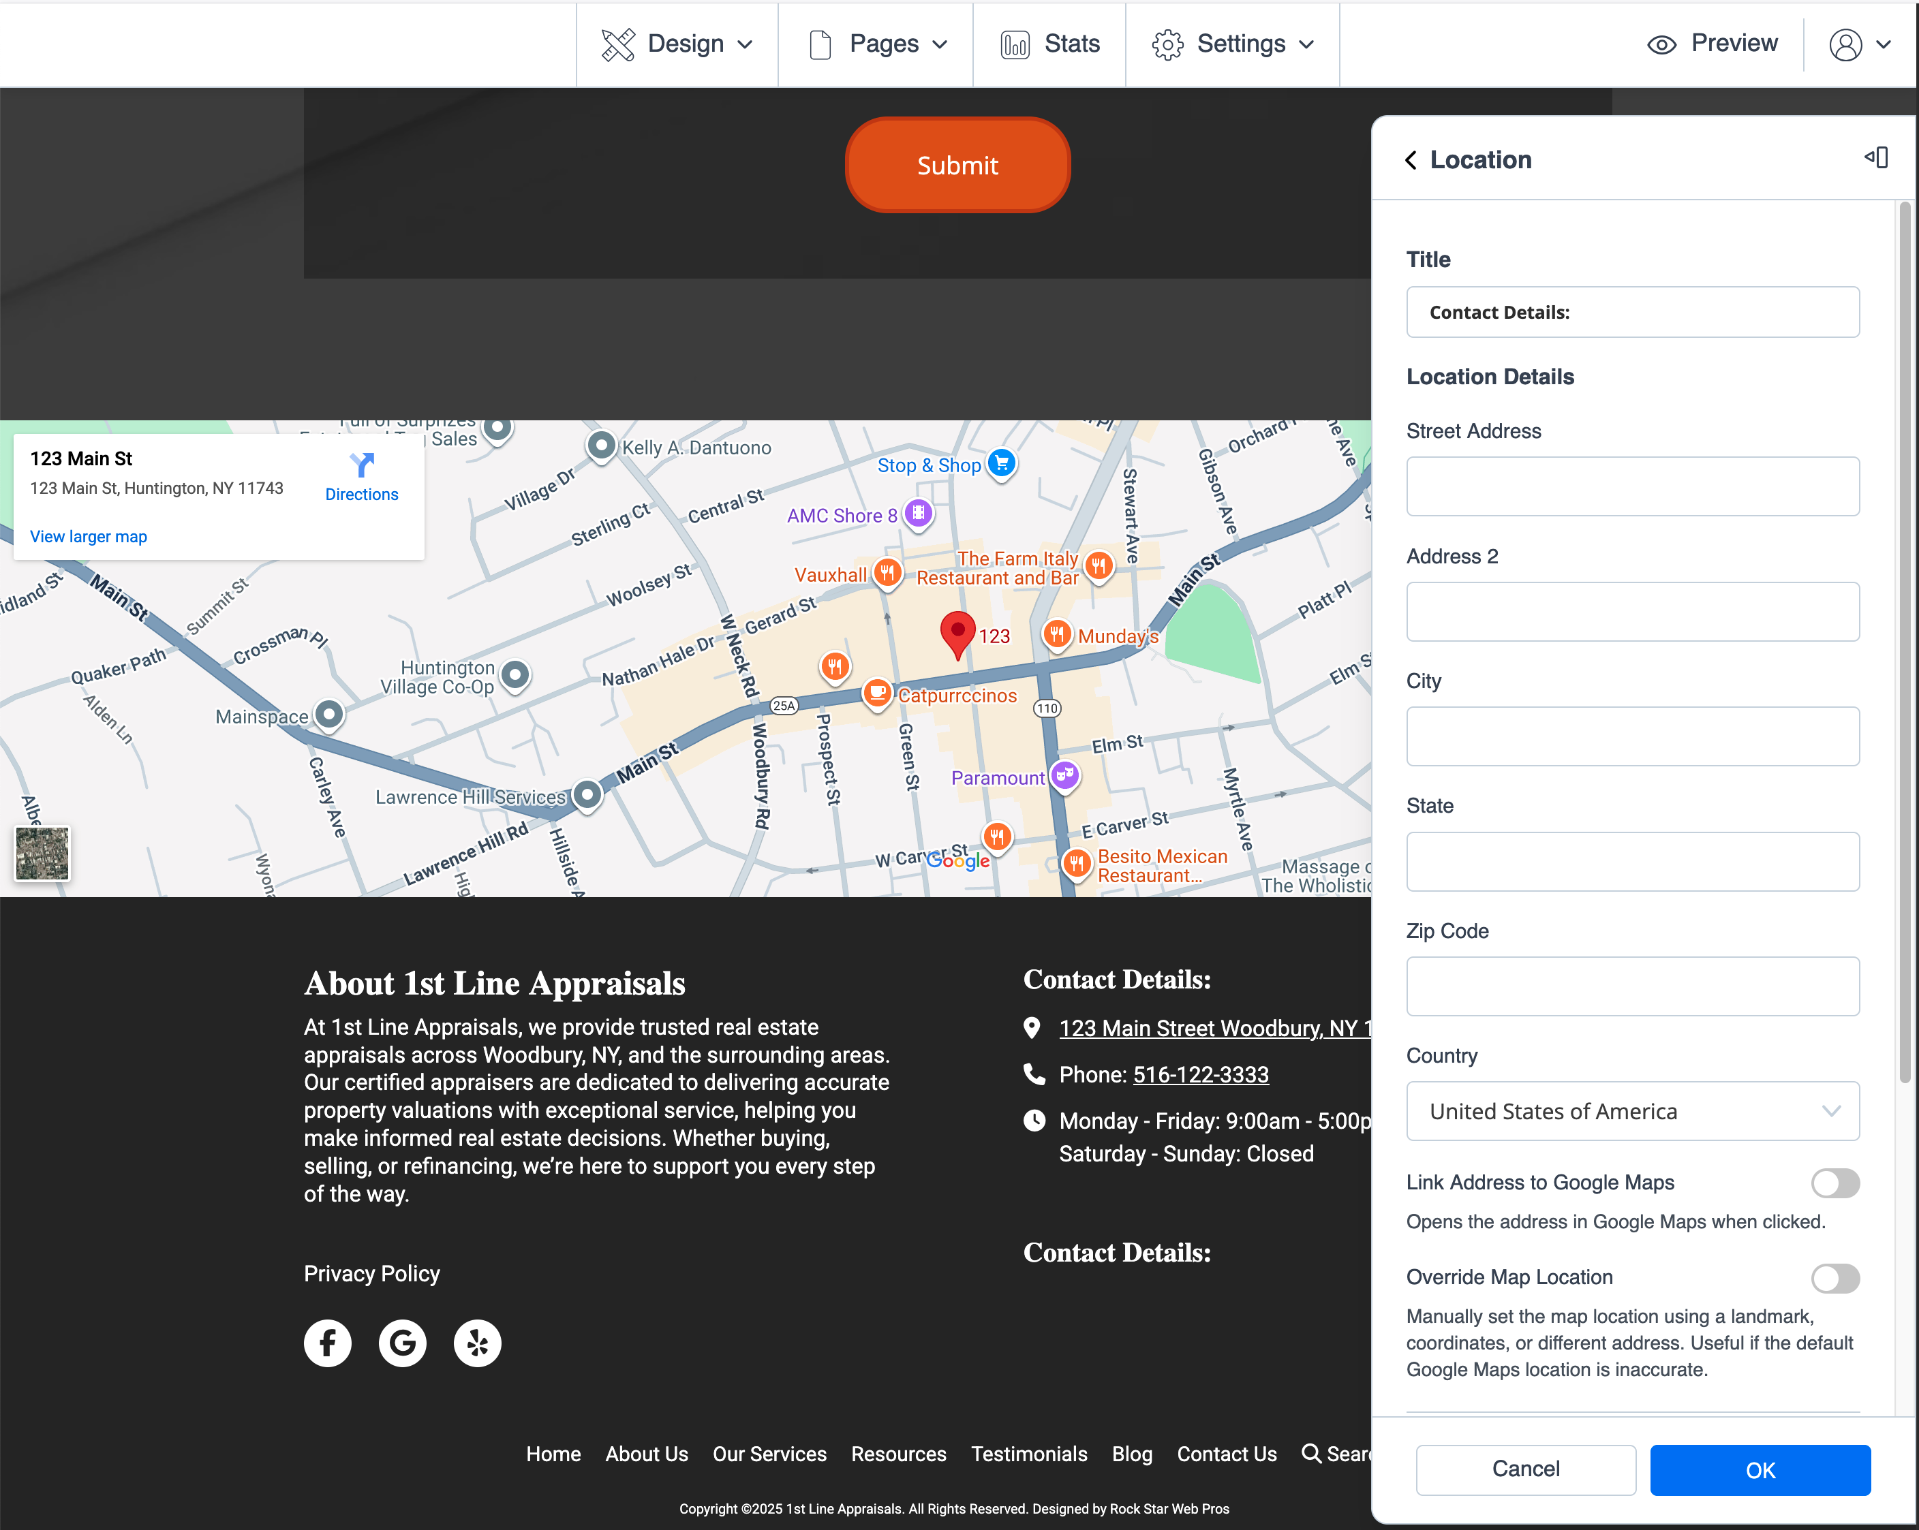1919x1530 pixels.
Task: Click the Mainspace map marker
Action: [x=328, y=715]
